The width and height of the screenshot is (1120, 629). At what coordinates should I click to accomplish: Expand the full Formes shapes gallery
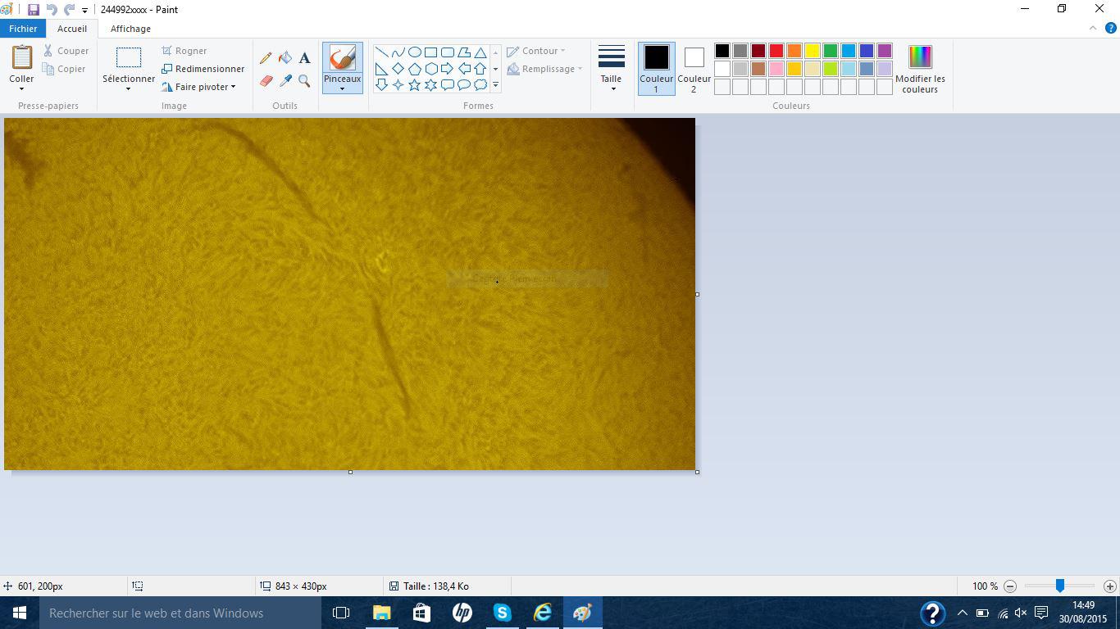tap(495, 84)
